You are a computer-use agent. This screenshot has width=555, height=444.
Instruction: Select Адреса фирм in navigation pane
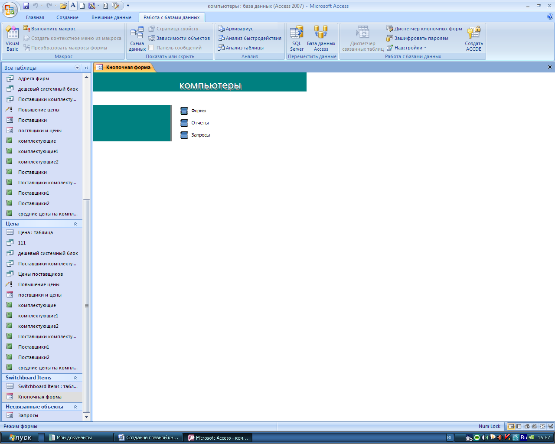pos(42,78)
